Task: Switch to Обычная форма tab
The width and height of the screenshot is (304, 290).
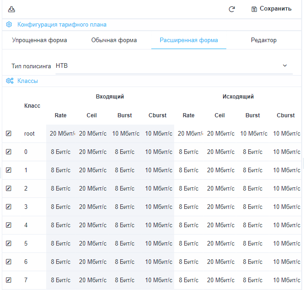Action: pos(114,40)
